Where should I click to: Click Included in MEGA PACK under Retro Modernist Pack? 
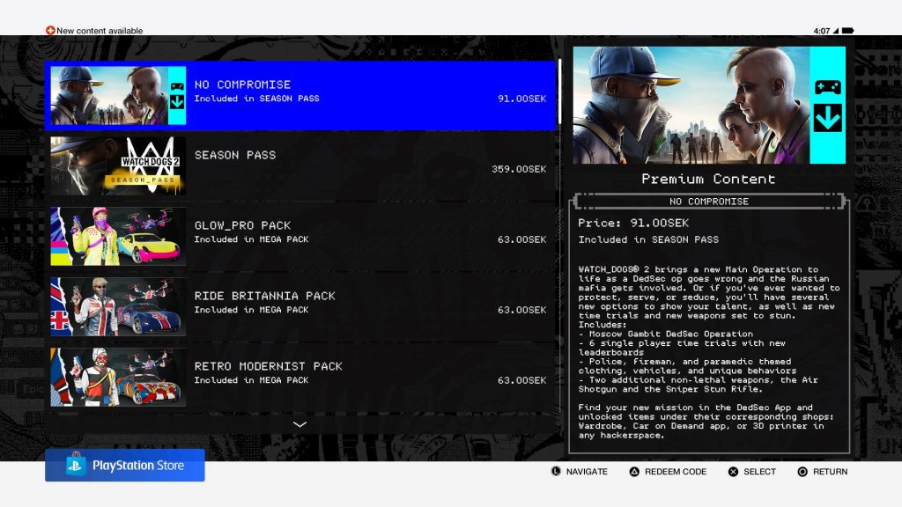click(x=251, y=380)
